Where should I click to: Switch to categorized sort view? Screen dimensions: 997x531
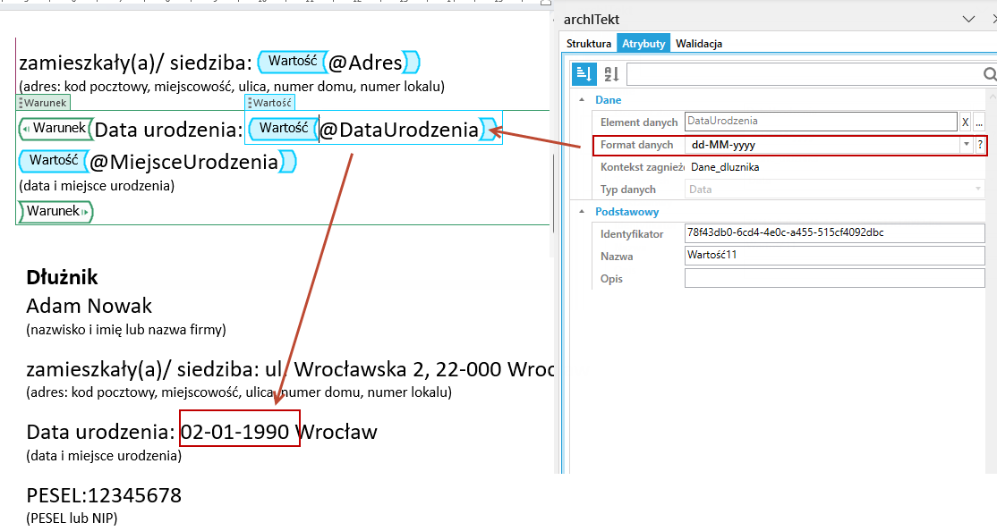[583, 74]
